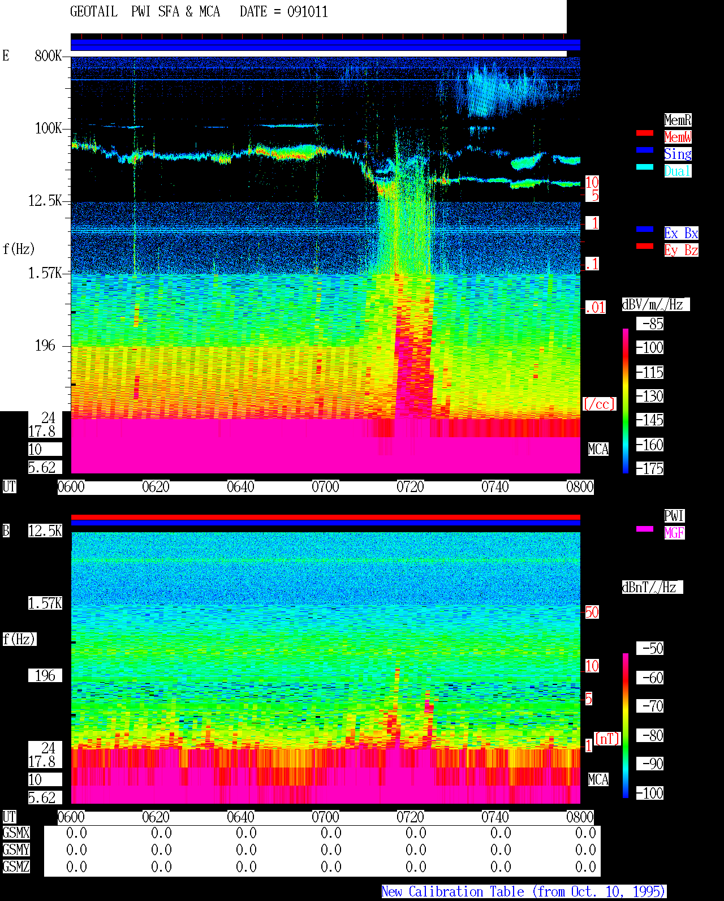
Task: Click the cyan Dual legend swatch
Action: coord(645,167)
